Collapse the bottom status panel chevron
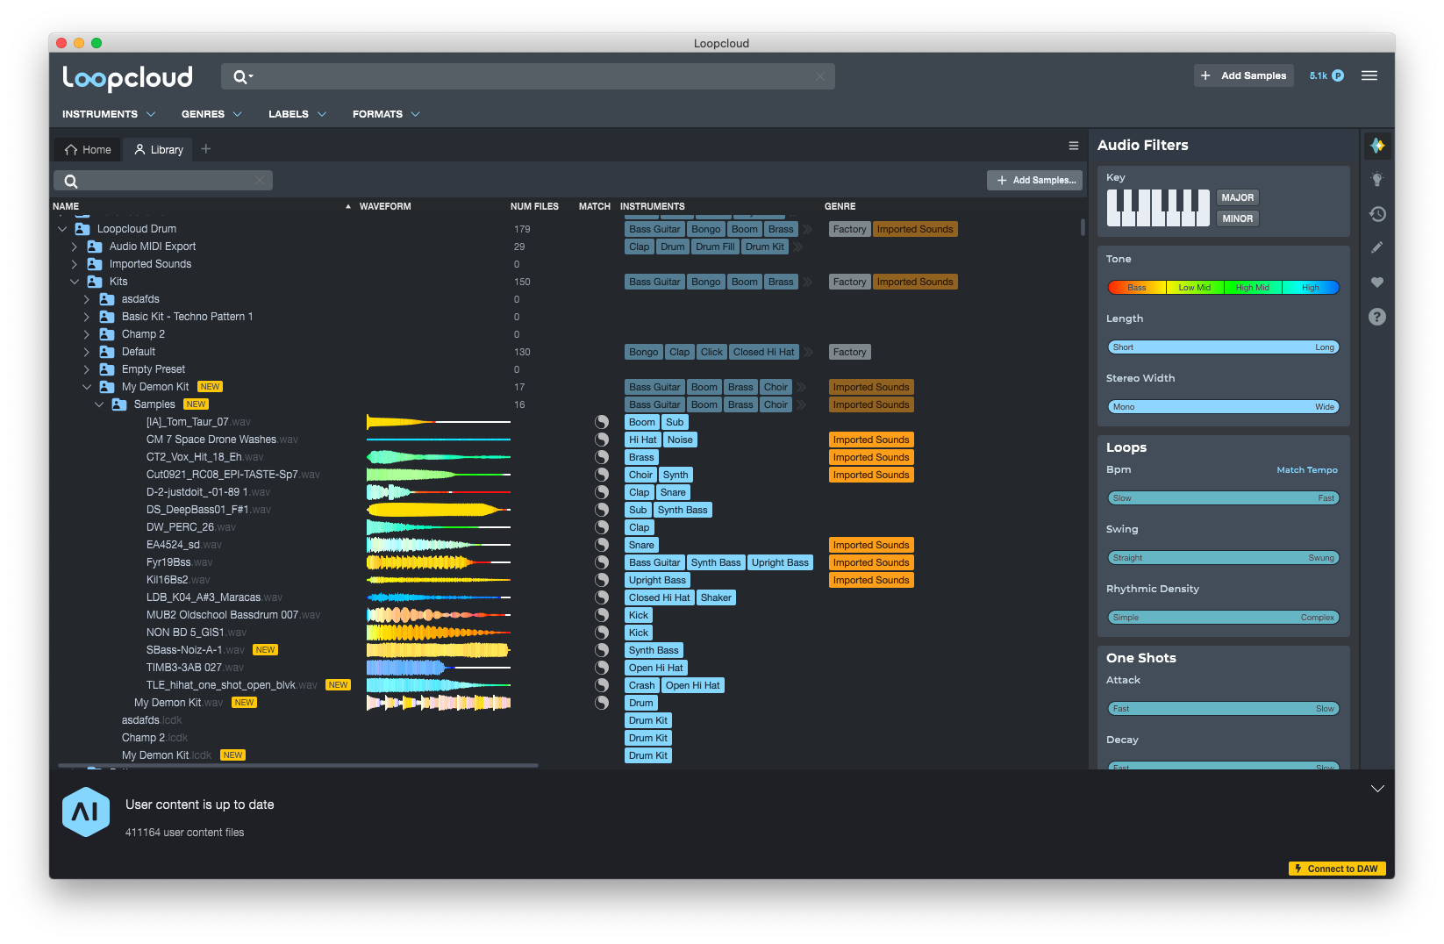The image size is (1444, 944). 1377,789
